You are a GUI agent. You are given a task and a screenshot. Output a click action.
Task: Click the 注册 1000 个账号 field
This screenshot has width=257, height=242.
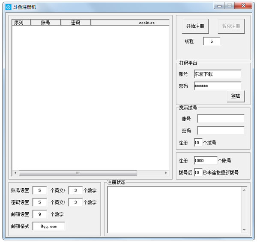tap(206, 160)
